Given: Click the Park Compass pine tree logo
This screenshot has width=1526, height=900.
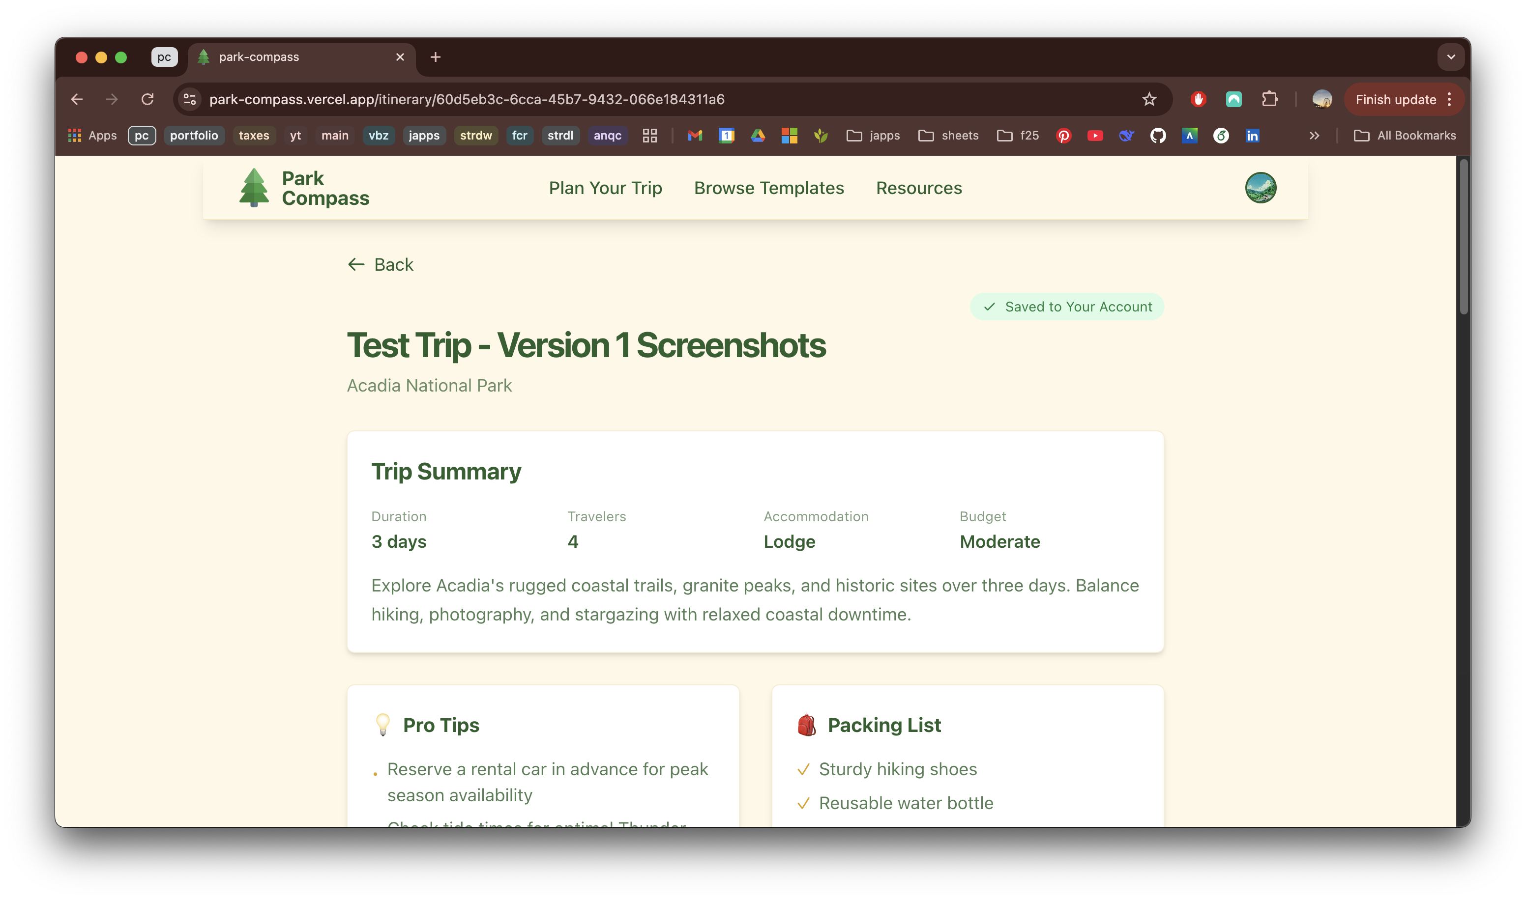Looking at the screenshot, I should point(254,187).
